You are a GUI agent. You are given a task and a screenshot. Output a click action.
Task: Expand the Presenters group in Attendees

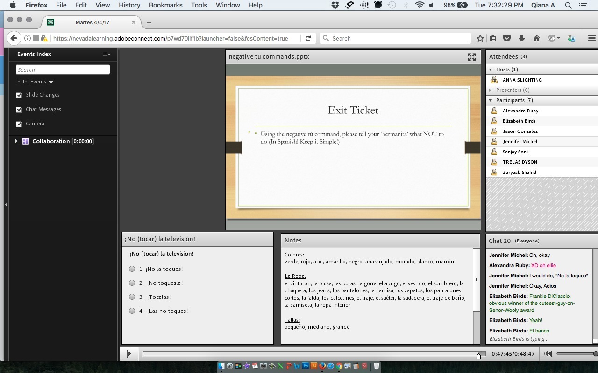tap(491, 90)
